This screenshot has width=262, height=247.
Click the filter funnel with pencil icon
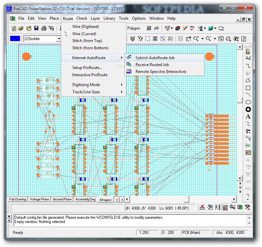[x=140, y=39]
